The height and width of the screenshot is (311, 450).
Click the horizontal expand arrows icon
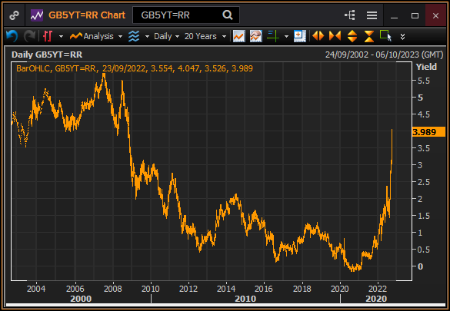click(x=318, y=36)
